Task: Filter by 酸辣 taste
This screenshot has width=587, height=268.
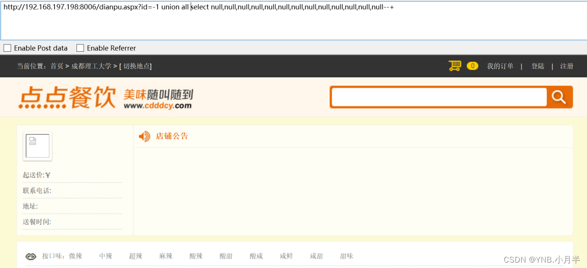Action: (x=196, y=256)
